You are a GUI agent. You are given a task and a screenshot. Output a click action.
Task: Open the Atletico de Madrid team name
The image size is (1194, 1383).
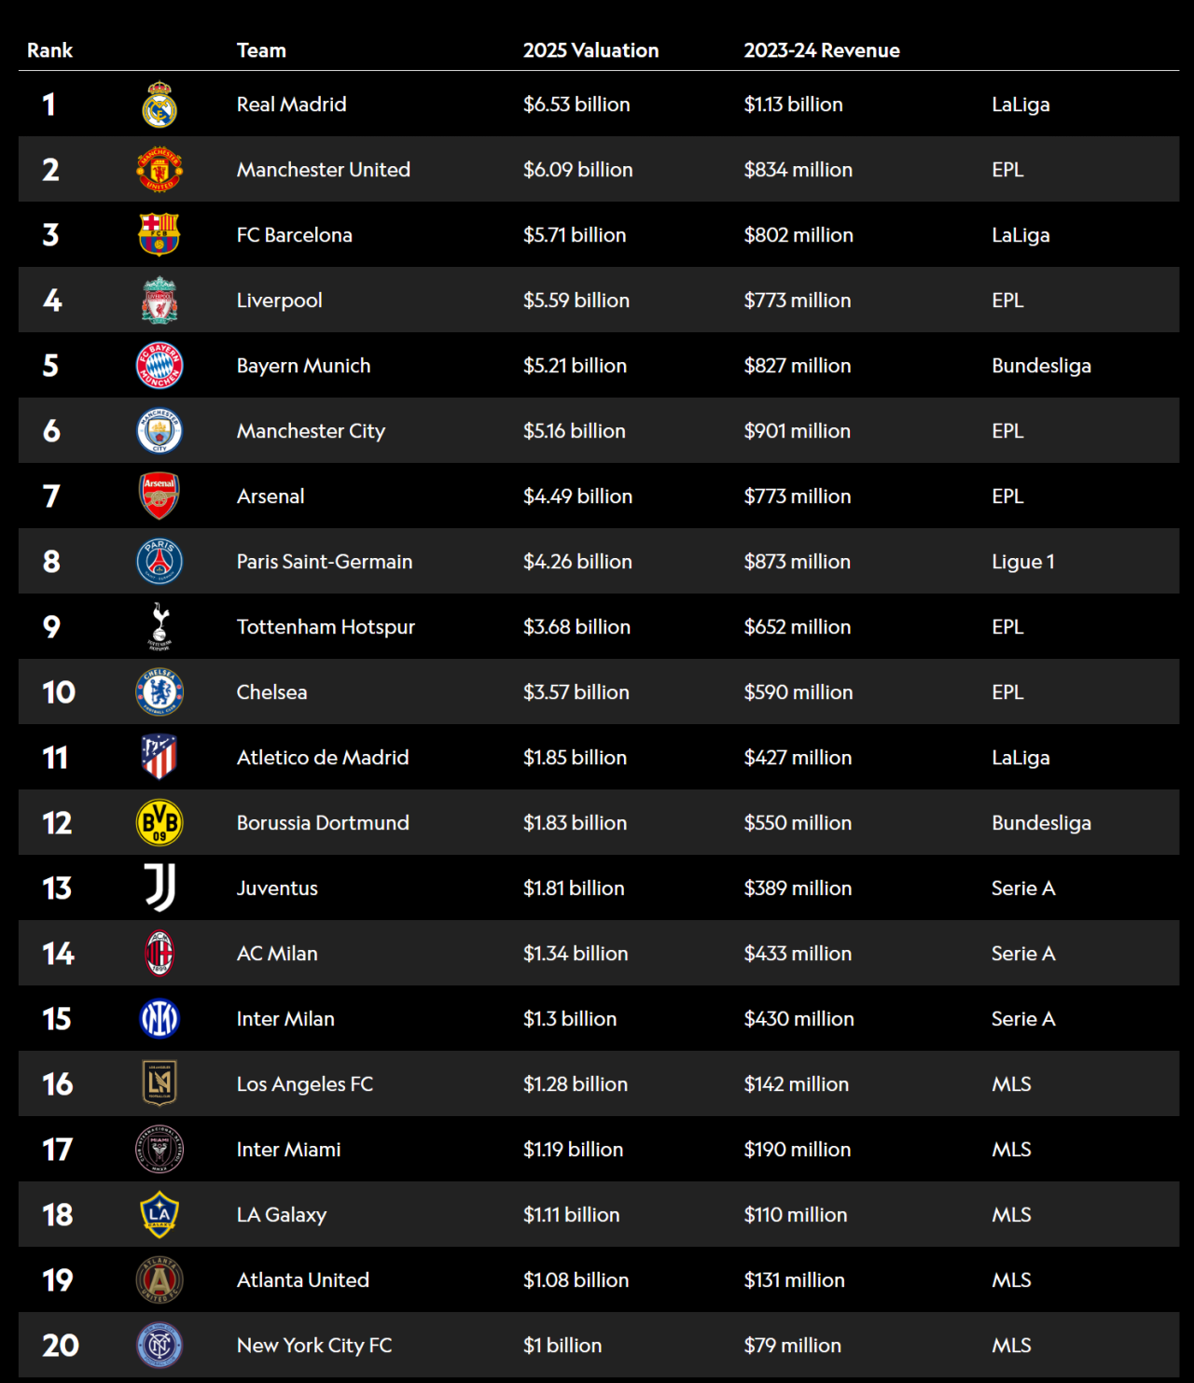323,758
